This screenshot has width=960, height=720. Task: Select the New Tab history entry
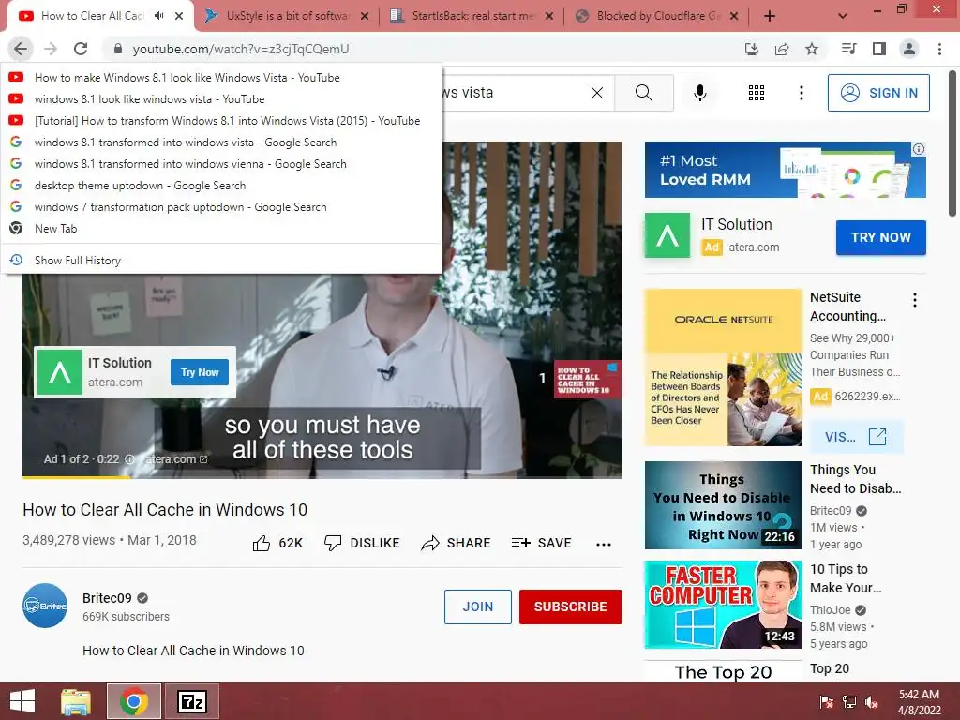click(221, 229)
